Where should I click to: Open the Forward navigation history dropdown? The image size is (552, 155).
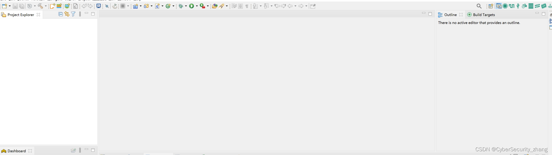tap(306, 6)
